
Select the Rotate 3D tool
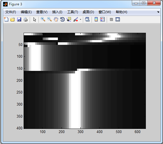[x=62, y=19]
